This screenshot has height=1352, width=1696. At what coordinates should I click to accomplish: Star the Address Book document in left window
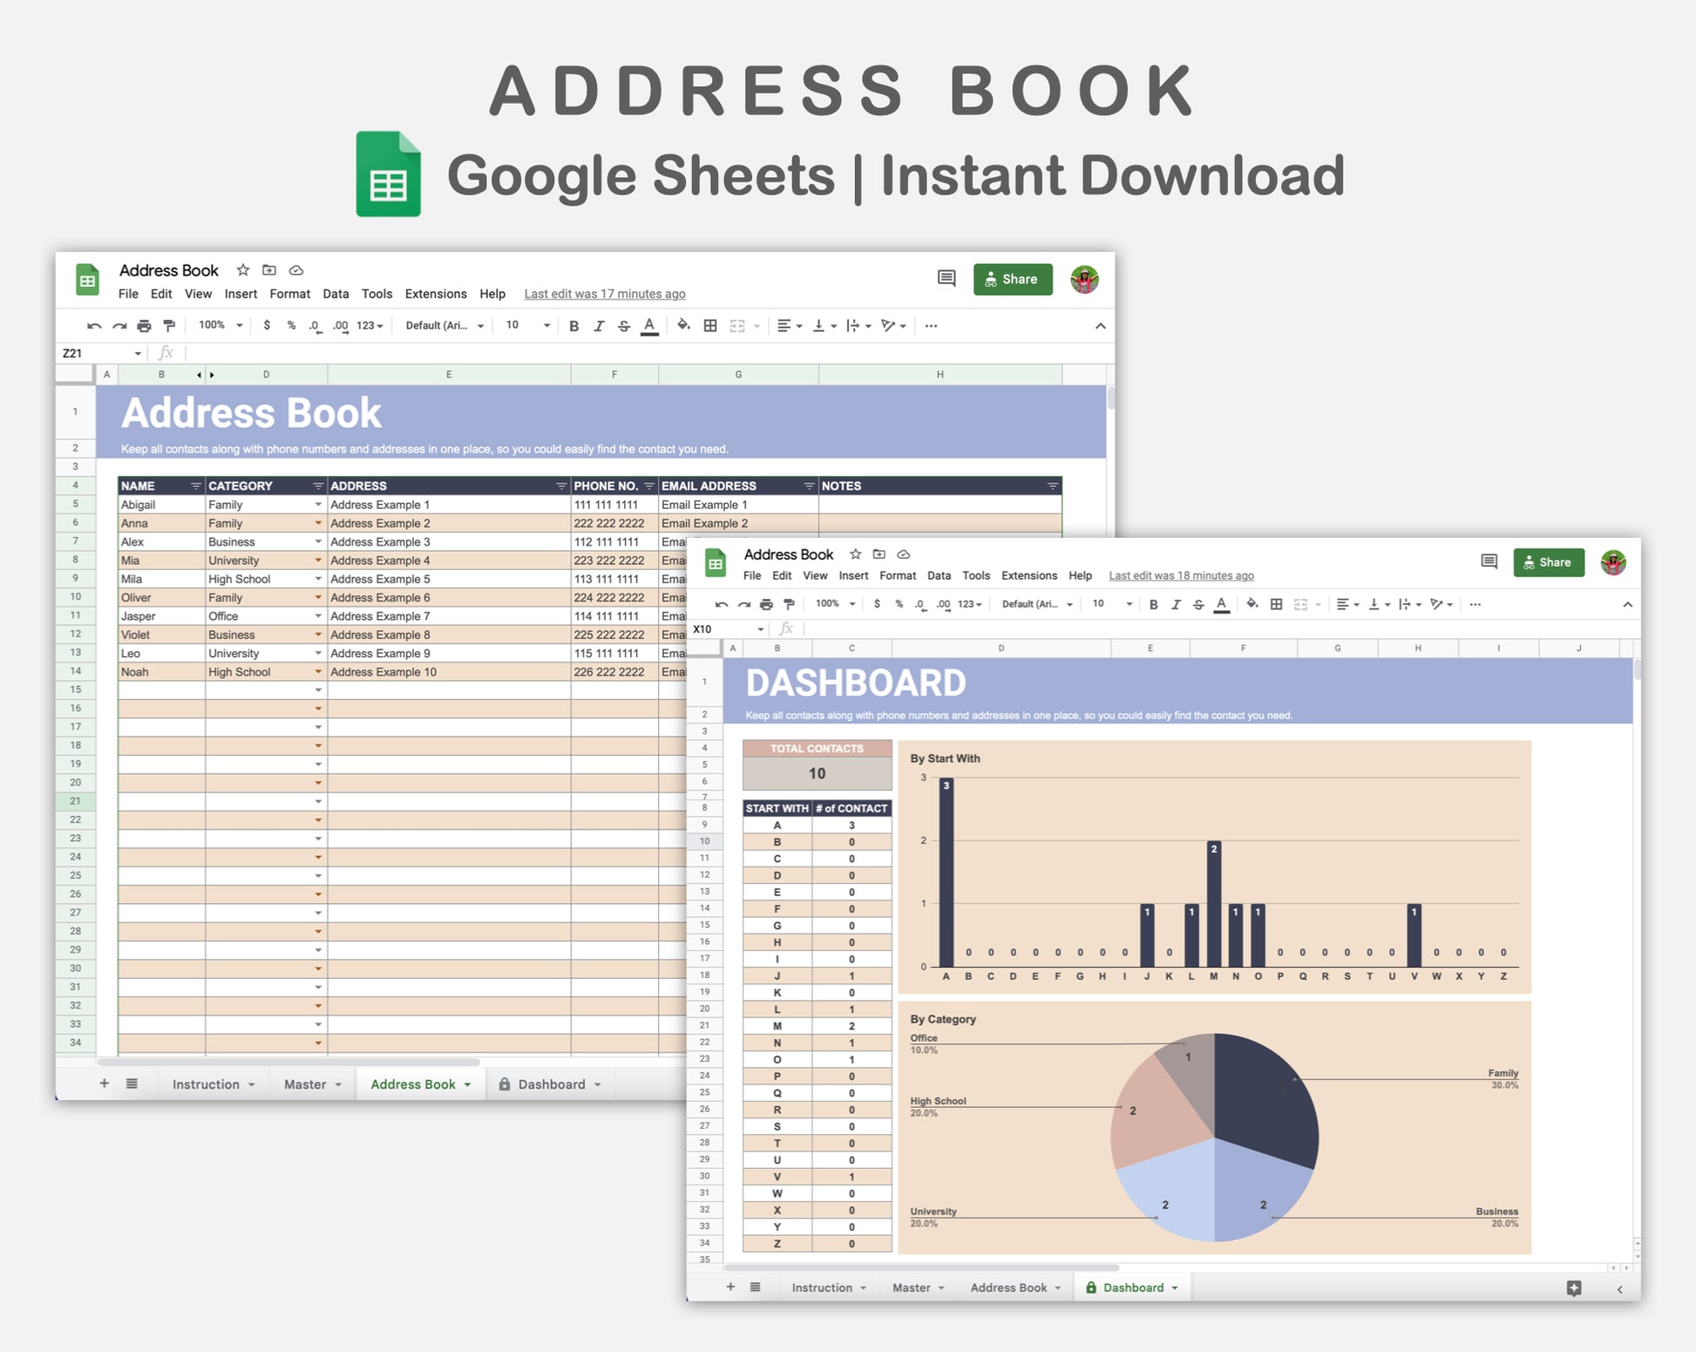[243, 270]
